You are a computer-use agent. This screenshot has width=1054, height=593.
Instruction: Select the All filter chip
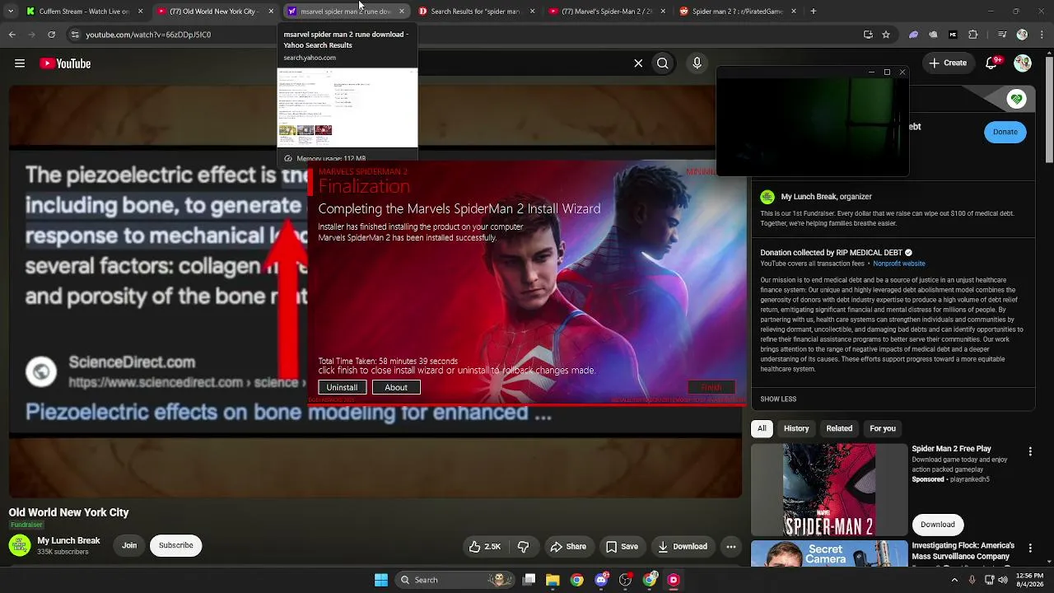point(762,428)
